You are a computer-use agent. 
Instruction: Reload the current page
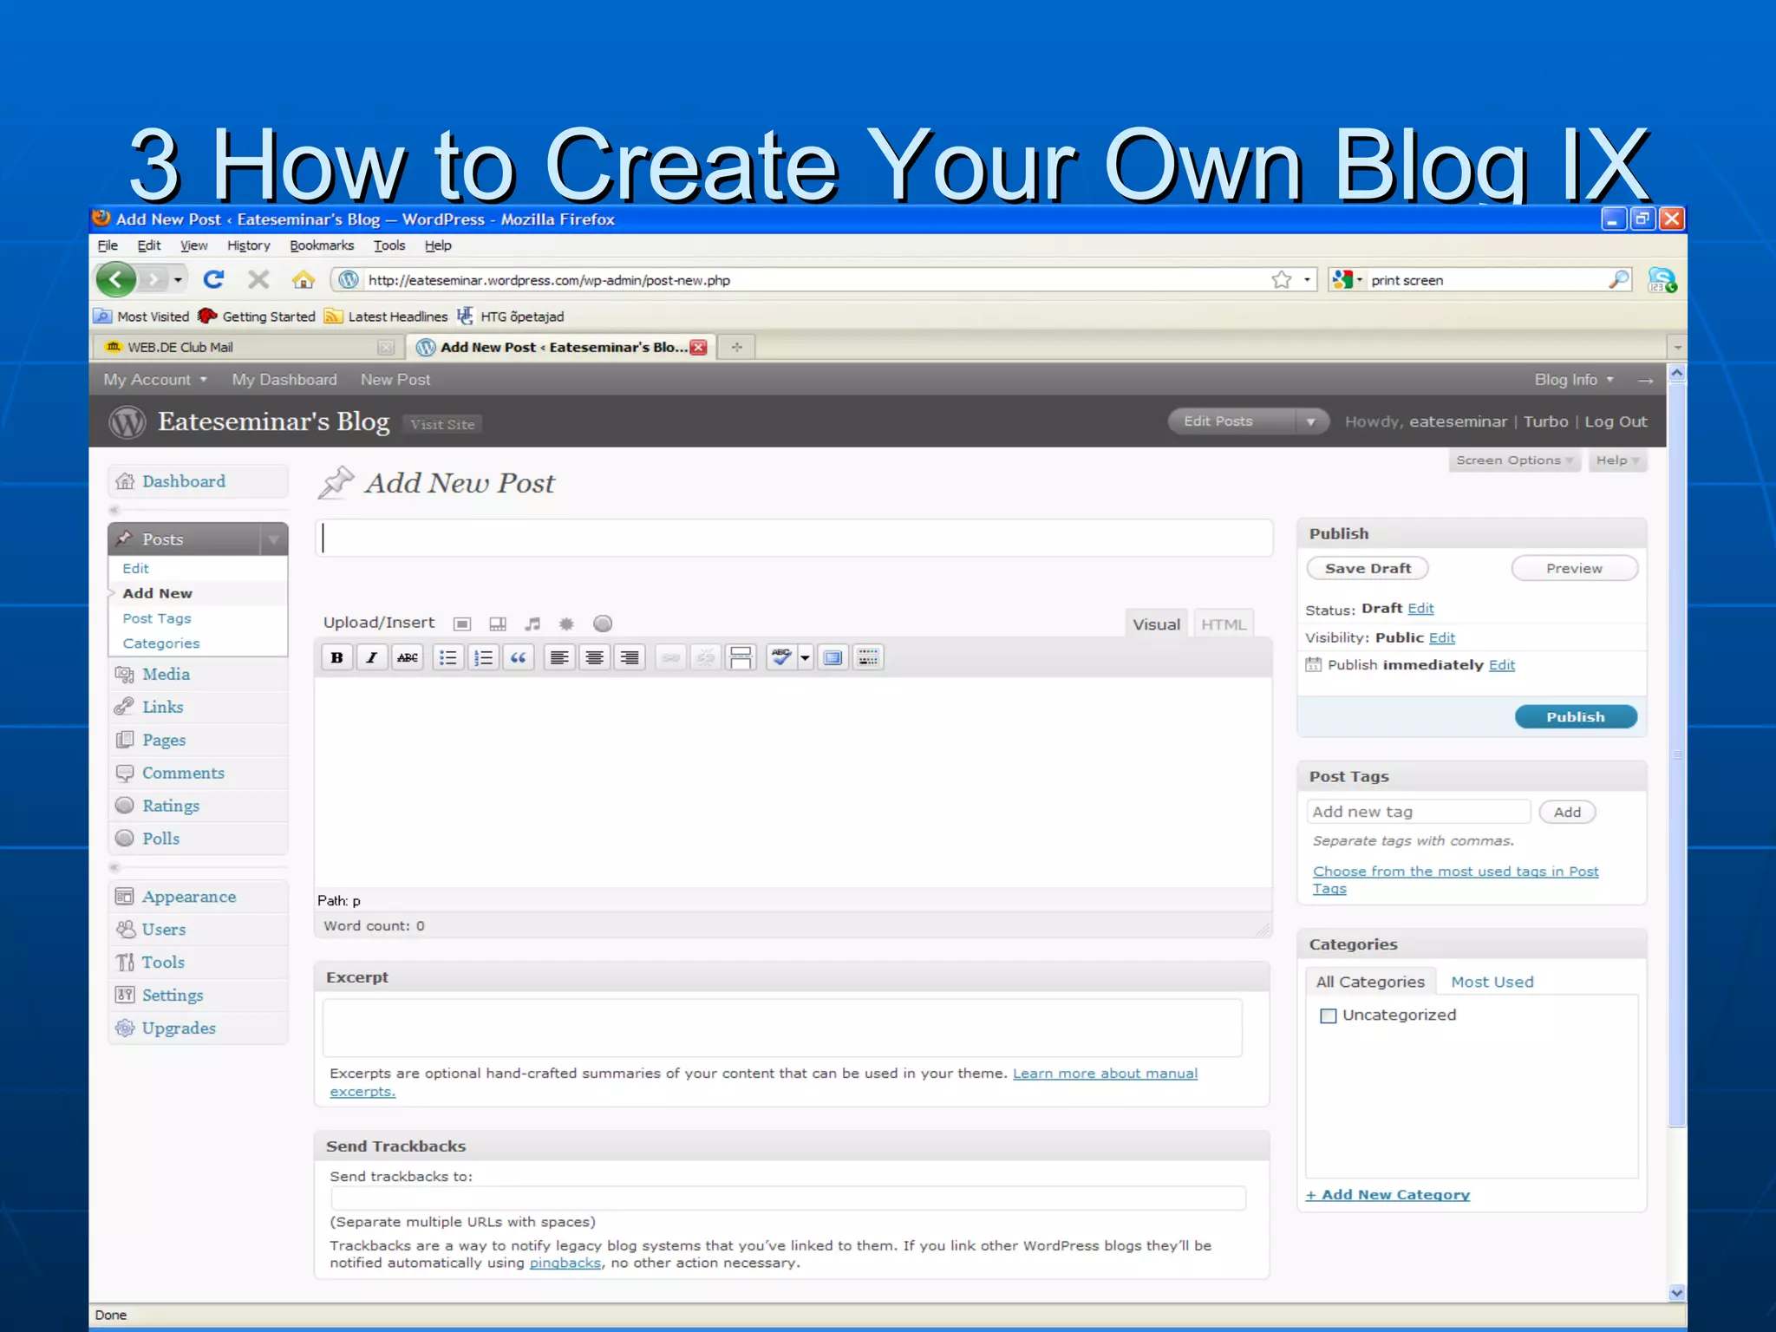coord(213,279)
